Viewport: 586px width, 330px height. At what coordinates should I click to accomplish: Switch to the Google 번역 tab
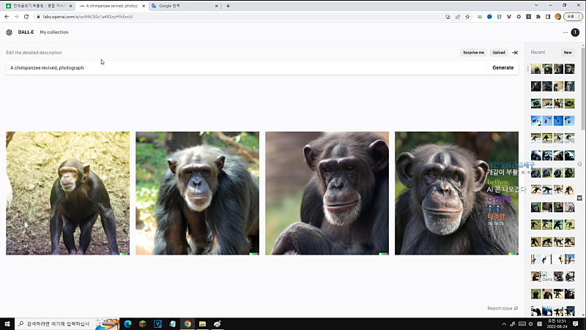pyautogui.click(x=183, y=5)
